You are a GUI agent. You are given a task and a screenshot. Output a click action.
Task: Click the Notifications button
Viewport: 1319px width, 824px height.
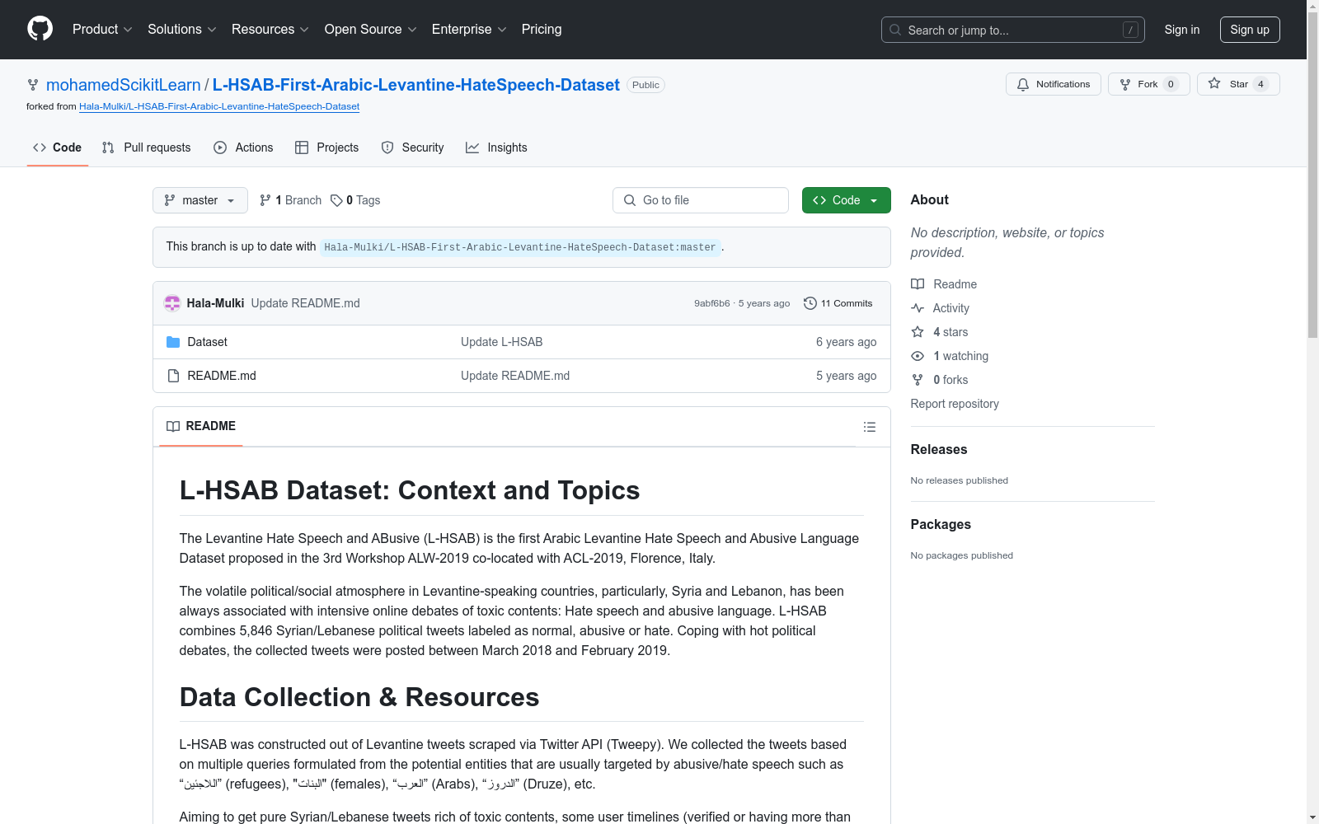point(1054,84)
